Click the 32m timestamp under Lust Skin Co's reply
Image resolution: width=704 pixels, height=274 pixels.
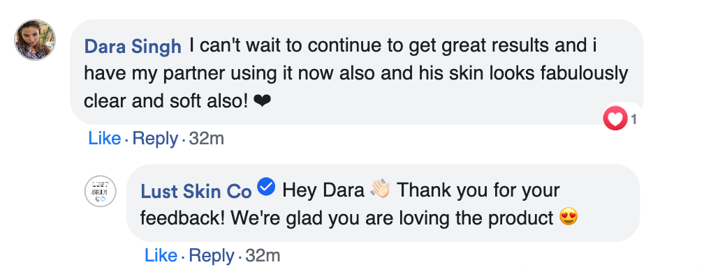(x=263, y=256)
